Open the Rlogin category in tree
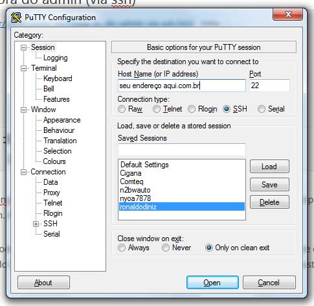314x306 pixels. click(53, 213)
